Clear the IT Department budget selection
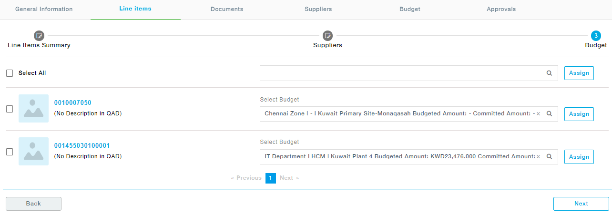Viewport: 612px width, 215px height. [x=538, y=156]
